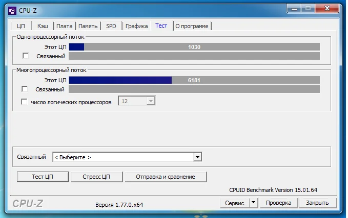Click the Сервис button
The width and height of the screenshot is (348, 218).
(x=235, y=203)
